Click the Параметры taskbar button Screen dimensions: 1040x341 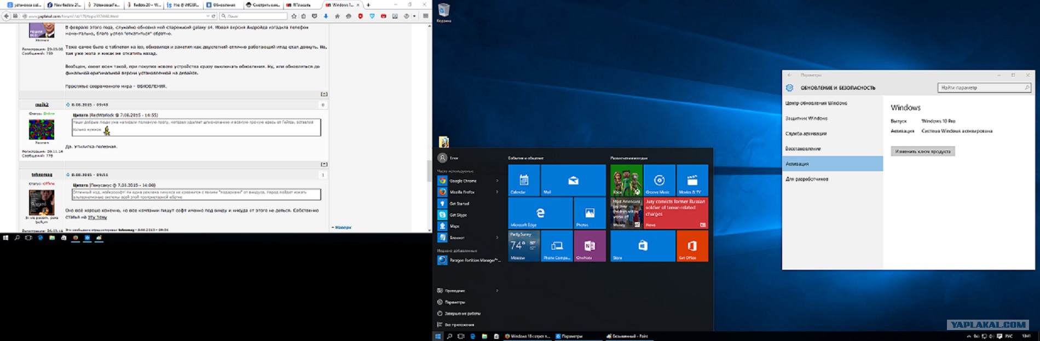(x=577, y=336)
